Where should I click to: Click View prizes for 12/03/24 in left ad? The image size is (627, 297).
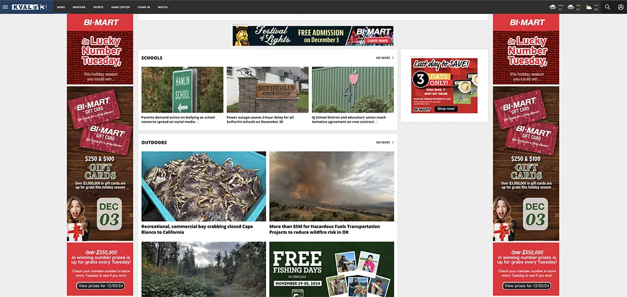(101, 286)
